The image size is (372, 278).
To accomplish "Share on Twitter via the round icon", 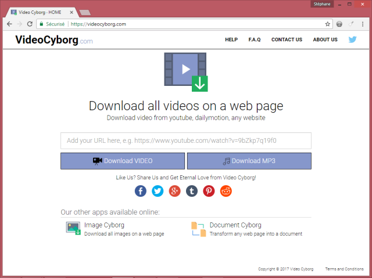I will [158, 191].
